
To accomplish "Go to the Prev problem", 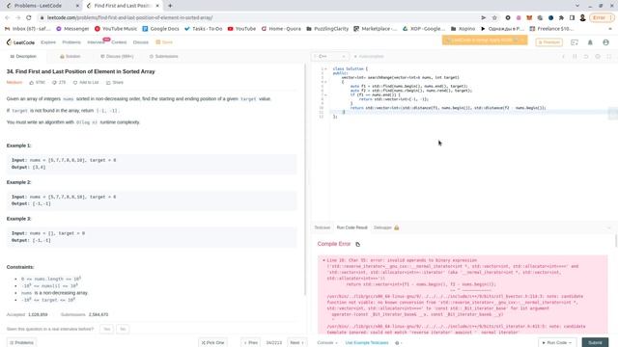I will (251, 343).
